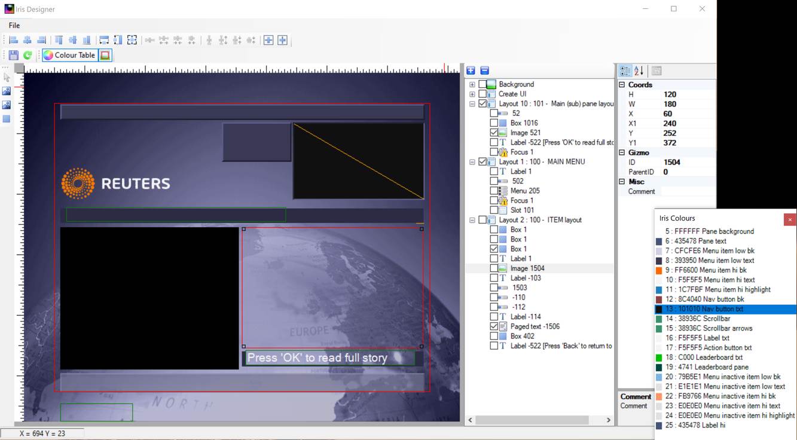This screenshot has height=440, width=797.
Task: Uncheck the Paged text -1506 checkbox
Action: (494, 326)
